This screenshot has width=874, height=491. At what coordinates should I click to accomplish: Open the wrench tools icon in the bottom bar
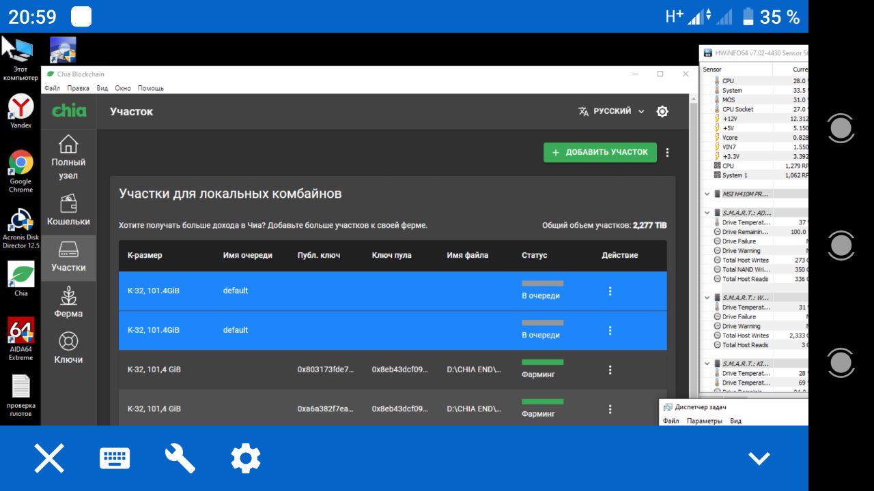point(180,458)
